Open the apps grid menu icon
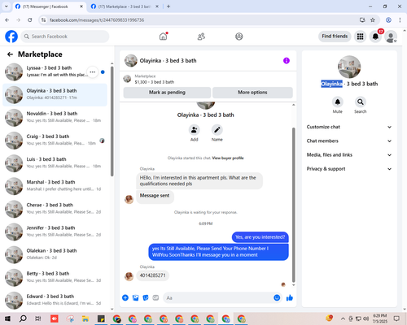 coord(360,37)
